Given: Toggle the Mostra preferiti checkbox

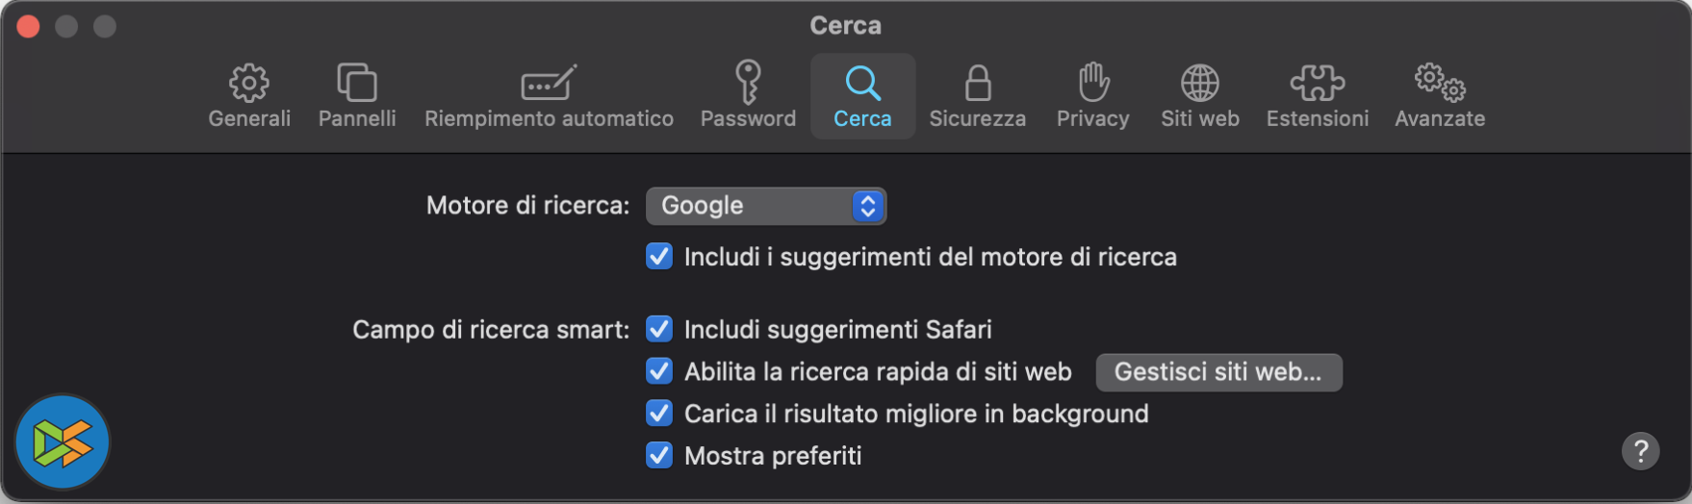Looking at the screenshot, I should [659, 455].
